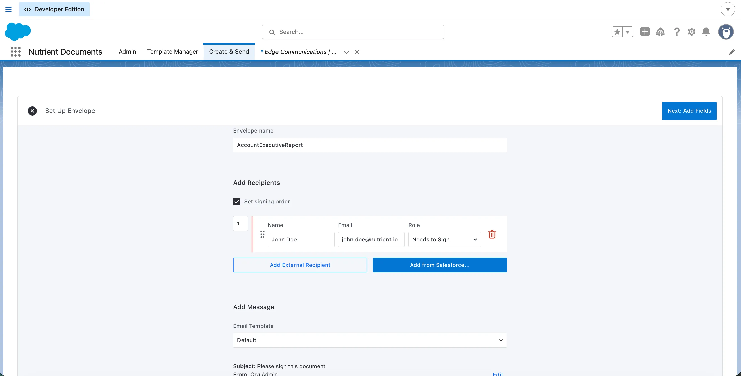Click Next: Add Fields button

(689, 111)
